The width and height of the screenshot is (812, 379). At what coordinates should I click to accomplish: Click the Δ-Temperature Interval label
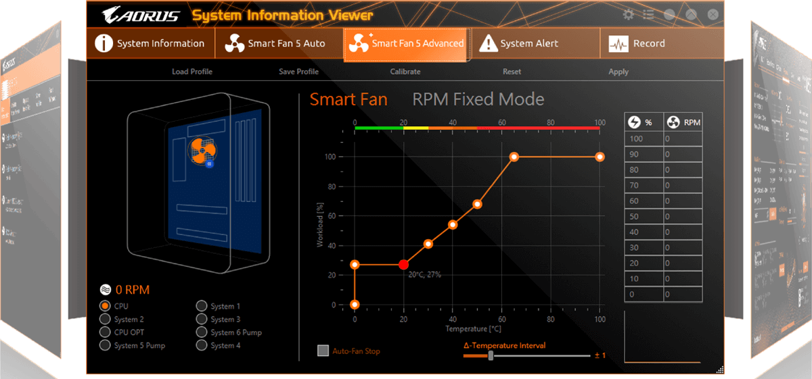(504, 345)
